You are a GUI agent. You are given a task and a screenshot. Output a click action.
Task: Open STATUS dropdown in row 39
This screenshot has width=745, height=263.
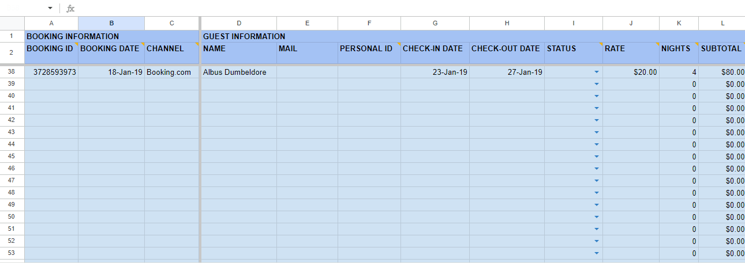[596, 84]
